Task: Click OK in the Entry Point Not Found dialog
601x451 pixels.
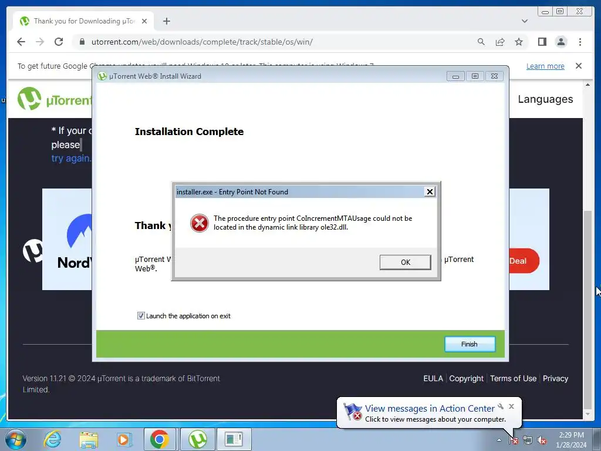Action: [x=405, y=262]
